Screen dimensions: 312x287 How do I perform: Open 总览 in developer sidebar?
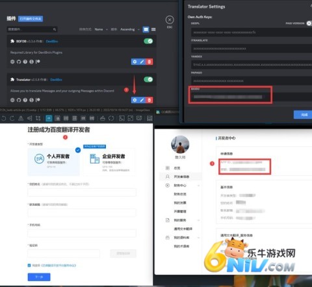pyautogui.click(x=177, y=168)
